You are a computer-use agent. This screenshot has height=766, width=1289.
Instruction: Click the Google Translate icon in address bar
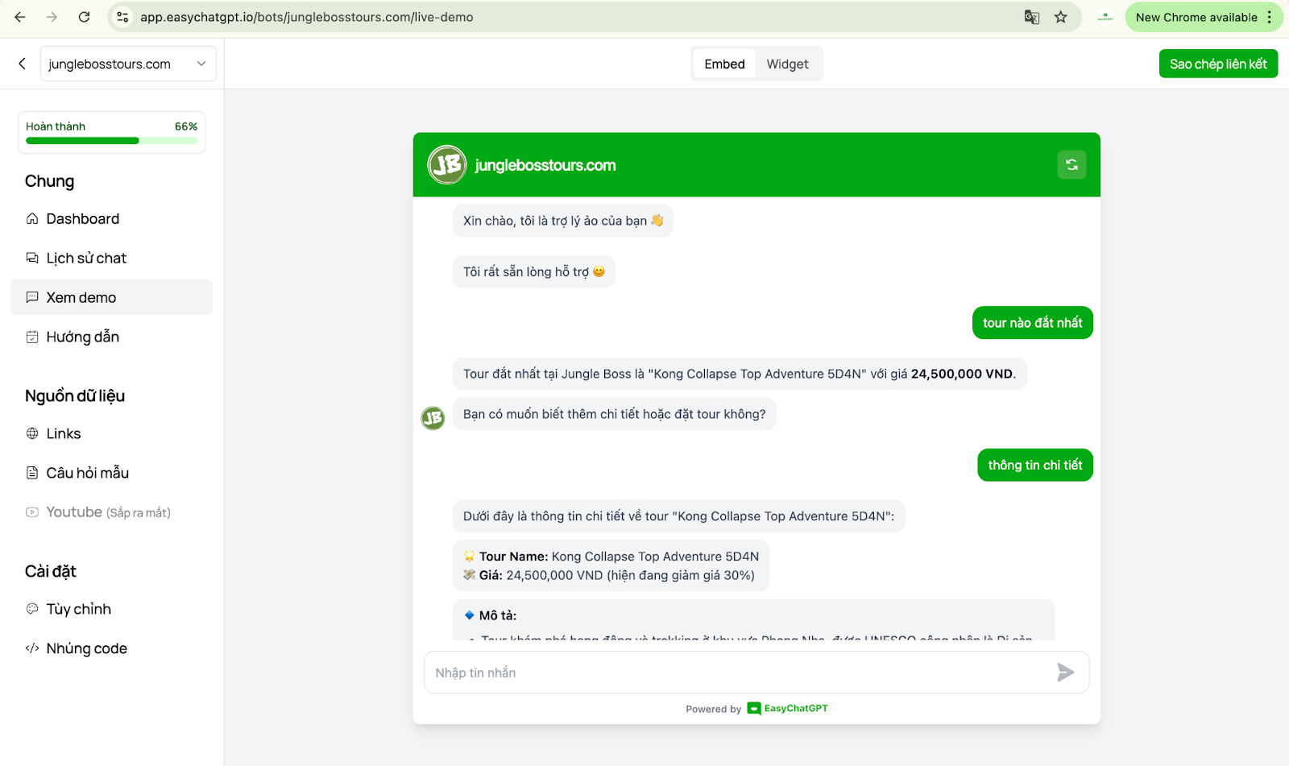(1031, 17)
